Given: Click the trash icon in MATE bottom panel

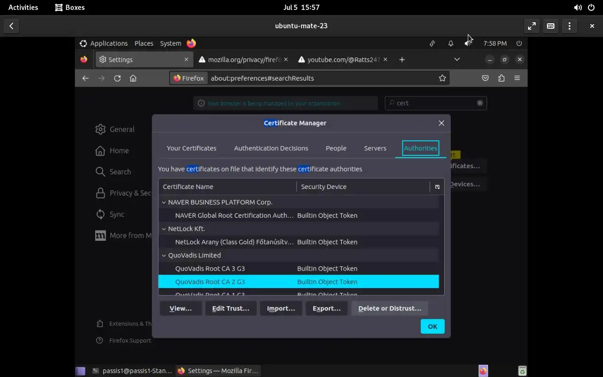Looking at the screenshot, I should (x=522, y=371).
